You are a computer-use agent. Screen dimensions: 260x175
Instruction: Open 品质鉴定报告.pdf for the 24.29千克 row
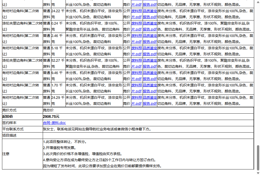[x=150, y=100]
